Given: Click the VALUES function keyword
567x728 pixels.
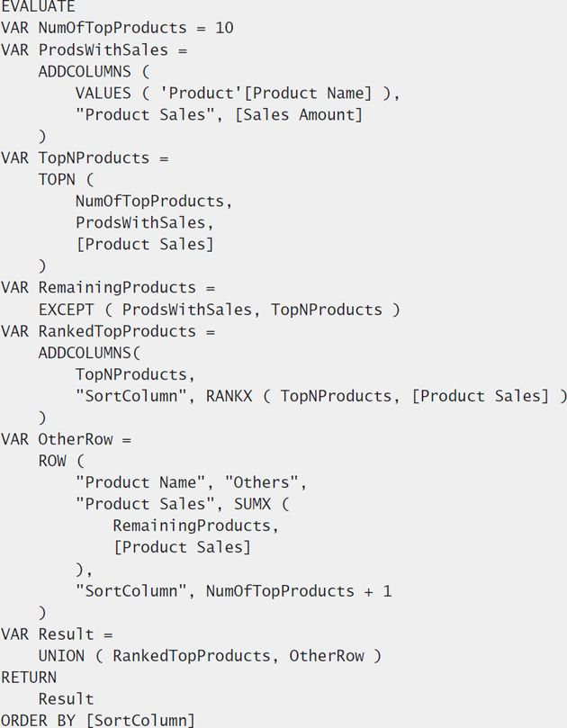Looking at the screenshot, I should (103, 94).
